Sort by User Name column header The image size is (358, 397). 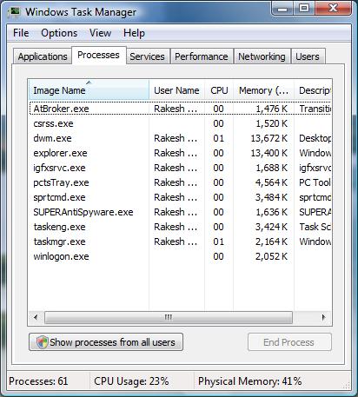pyautogui.click(x=177, y=90)
